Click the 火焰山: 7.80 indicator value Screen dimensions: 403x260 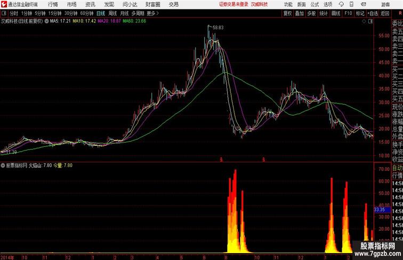click(x=40, y=166)
